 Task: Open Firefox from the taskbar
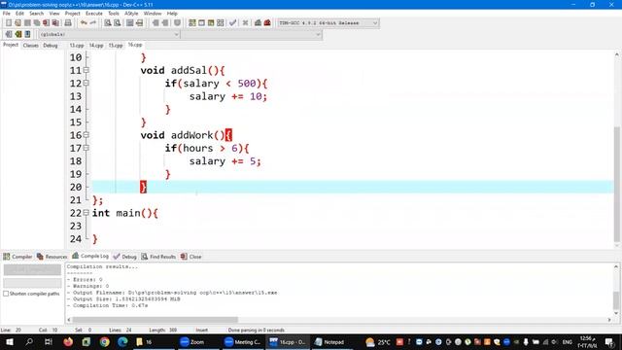[x=68, y=341]
